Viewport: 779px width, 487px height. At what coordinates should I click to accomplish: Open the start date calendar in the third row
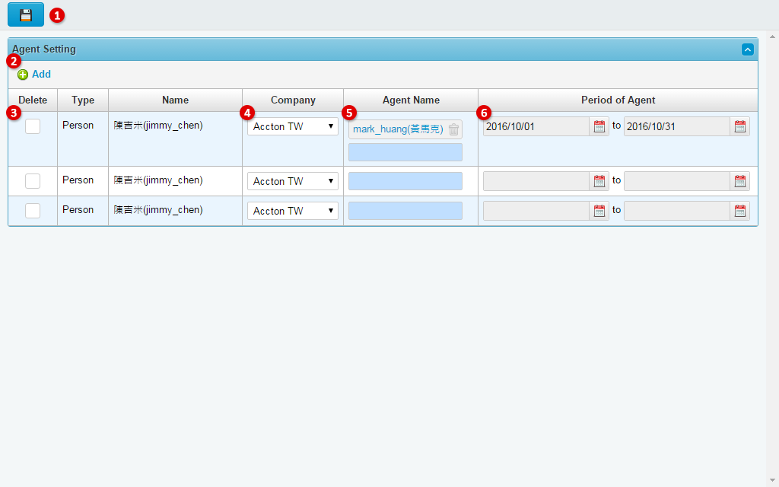[x=599, y=210]
